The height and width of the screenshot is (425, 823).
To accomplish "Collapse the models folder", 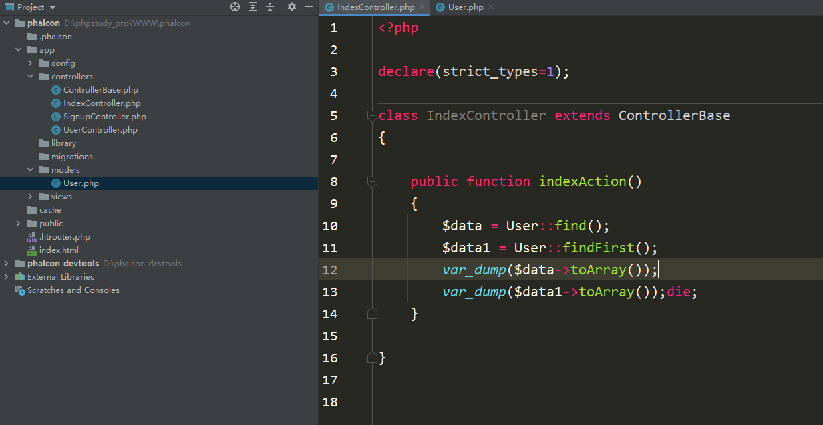I will tap(31, 169).
